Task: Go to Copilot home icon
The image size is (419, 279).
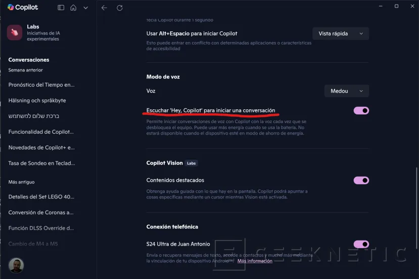Action: (73, 8)
